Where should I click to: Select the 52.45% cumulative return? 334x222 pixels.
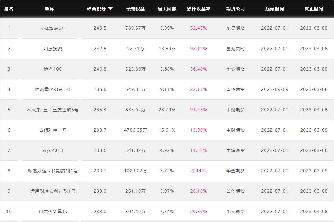point(198,28)
